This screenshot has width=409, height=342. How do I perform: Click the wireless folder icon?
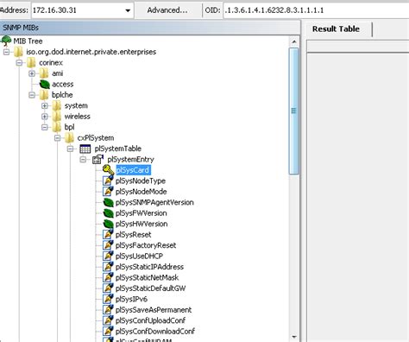57,117
